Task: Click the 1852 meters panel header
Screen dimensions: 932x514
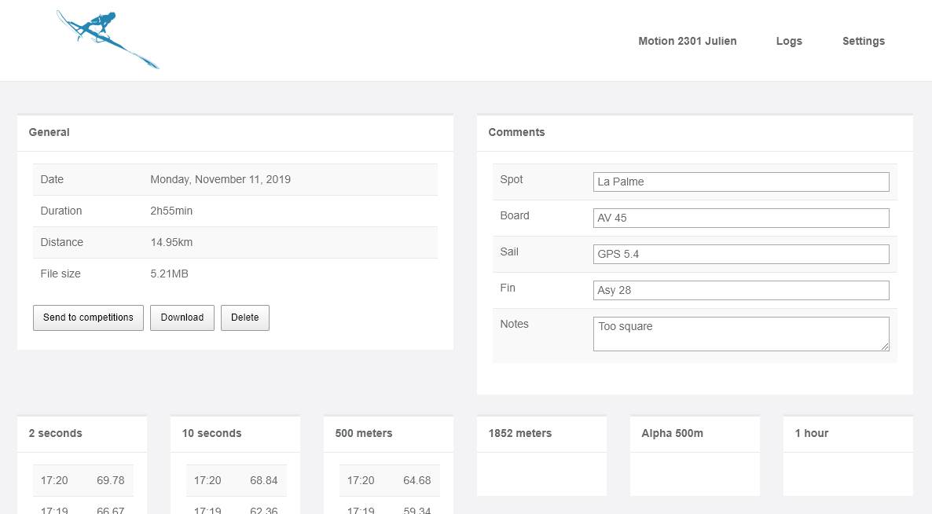Action: coord(519,433)
